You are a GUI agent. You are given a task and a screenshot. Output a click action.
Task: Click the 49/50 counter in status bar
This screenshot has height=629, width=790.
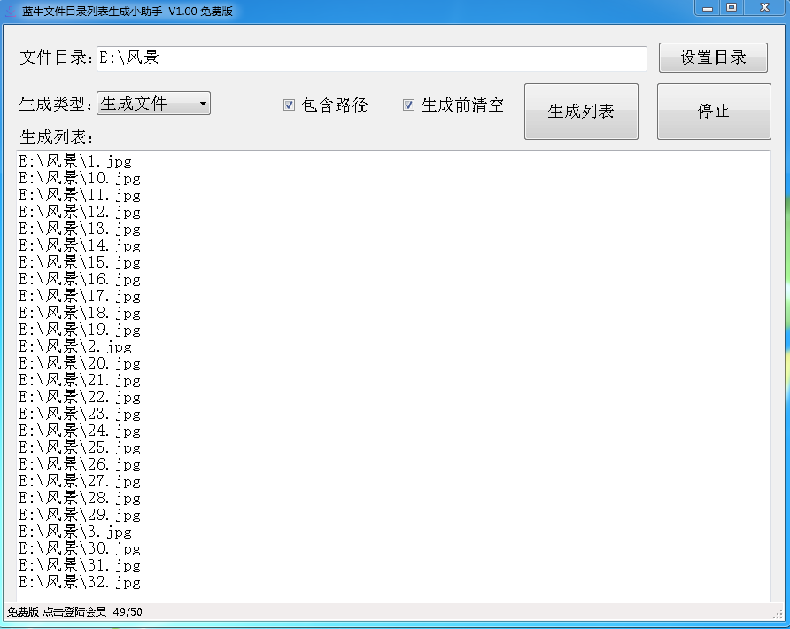click(x=128, y=612)
